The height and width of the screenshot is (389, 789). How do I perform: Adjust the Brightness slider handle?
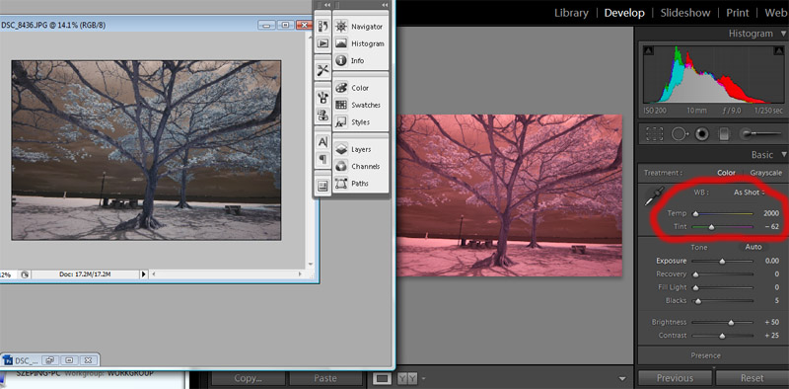coord(731,323)
